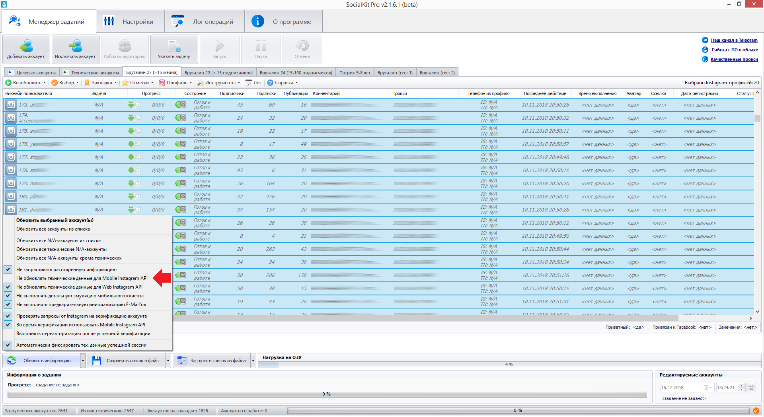Switch to Технические аккаунты tab
Image resolution: width=764 pixels, height=417 pixels.
point(91,73)
